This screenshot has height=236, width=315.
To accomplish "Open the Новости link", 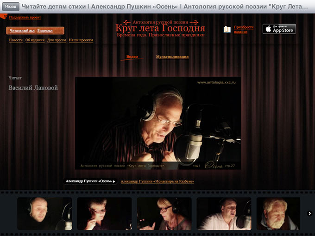I will coord(16,40).
